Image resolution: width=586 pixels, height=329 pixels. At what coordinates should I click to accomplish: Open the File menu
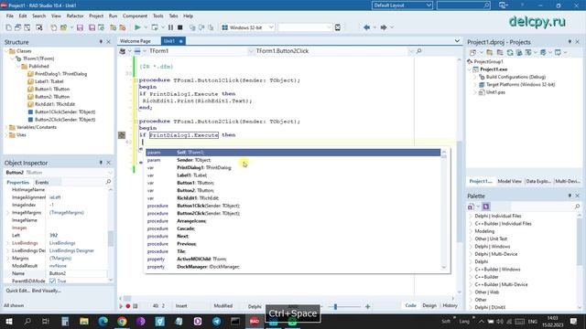[10, 16]
